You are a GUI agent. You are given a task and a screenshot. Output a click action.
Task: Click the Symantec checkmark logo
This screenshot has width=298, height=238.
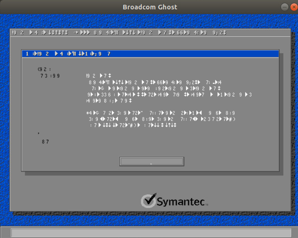149,200
